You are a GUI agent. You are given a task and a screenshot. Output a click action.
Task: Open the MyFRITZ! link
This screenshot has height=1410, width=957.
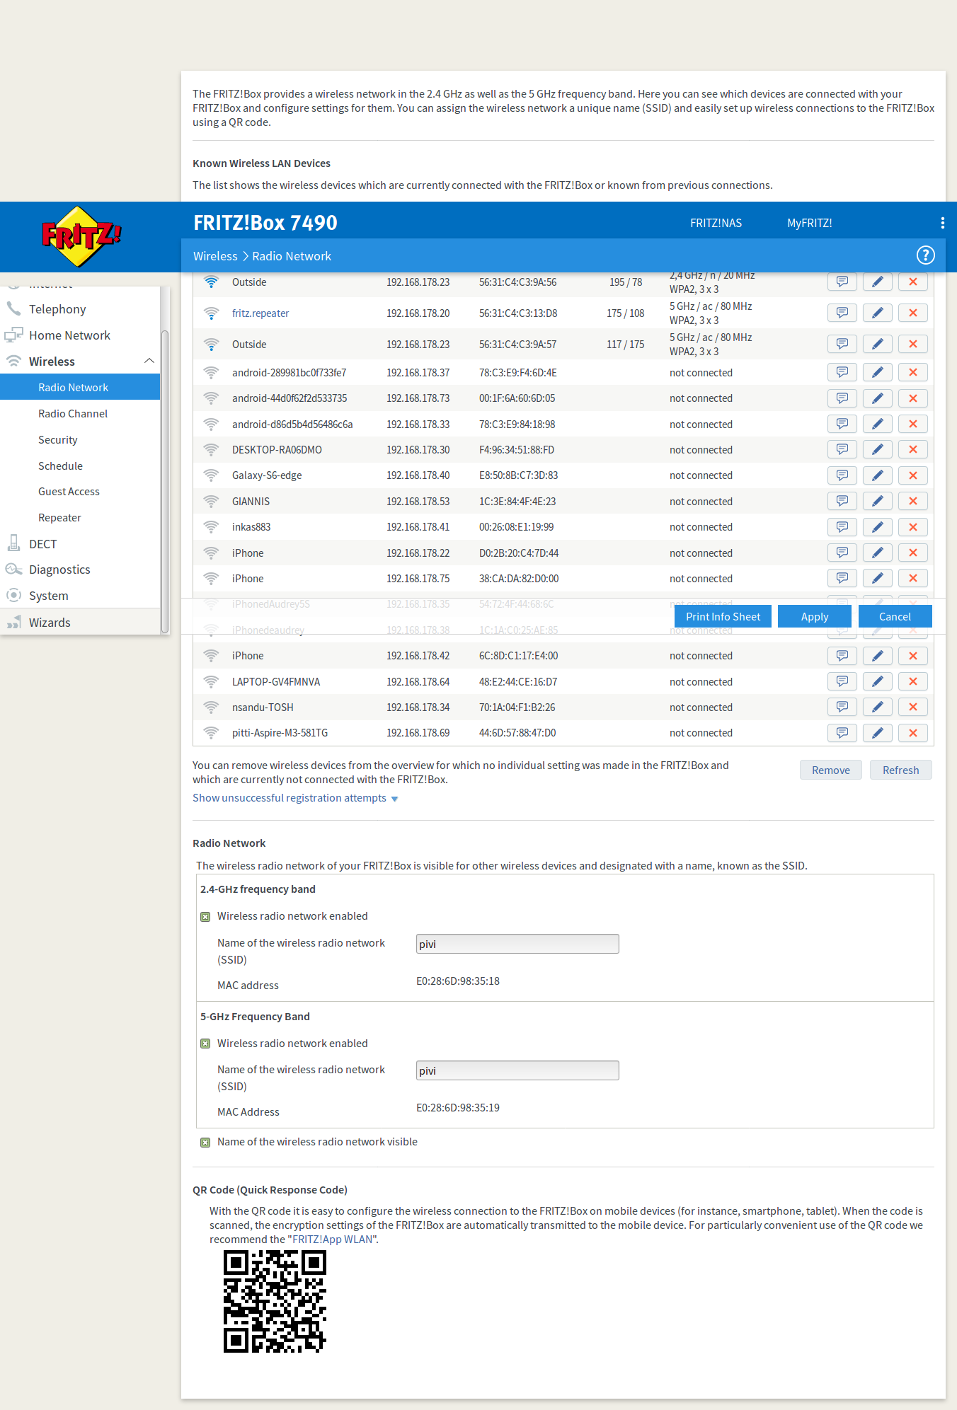coord(809,223)
